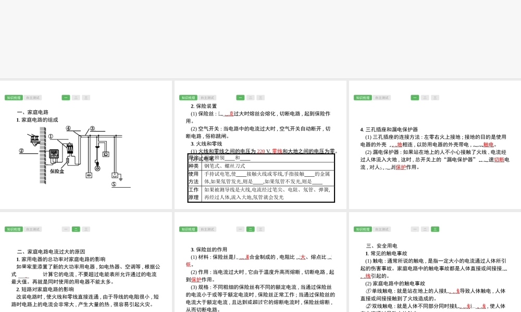
Task: Select 知识梳理 tab on the 安全用电 slide
Action: 363,229
